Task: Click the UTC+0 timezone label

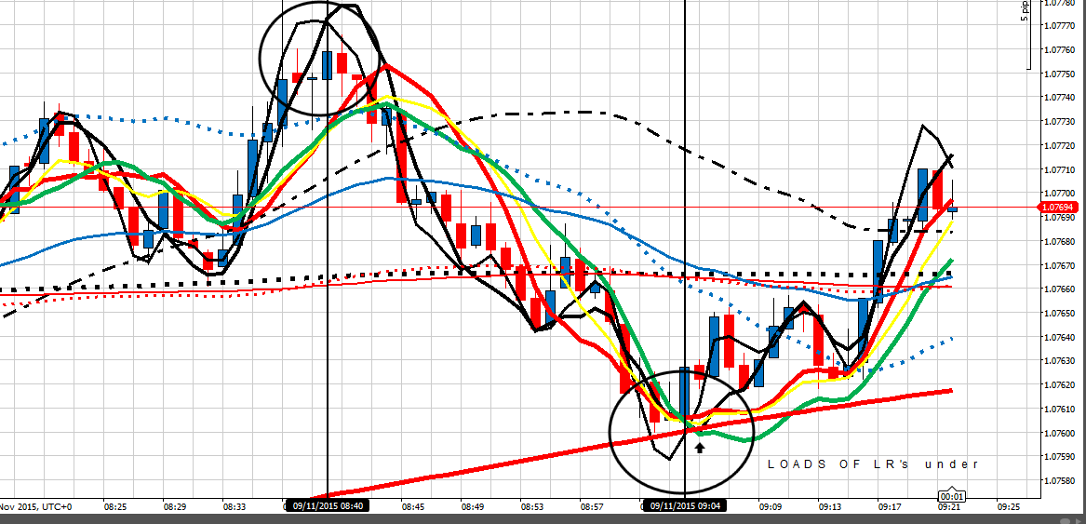Action: [57, 508]
